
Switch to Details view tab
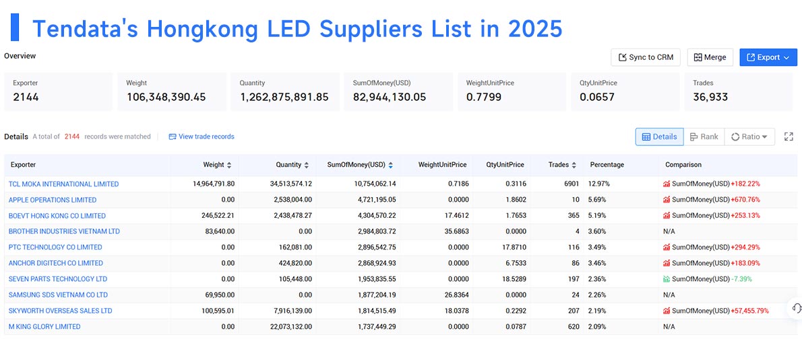659,137
